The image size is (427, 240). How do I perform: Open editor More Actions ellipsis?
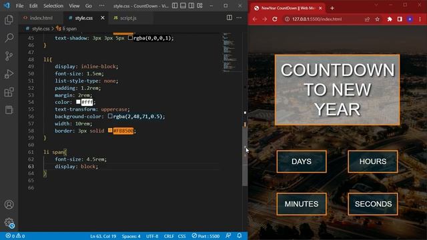coord(239,18)
